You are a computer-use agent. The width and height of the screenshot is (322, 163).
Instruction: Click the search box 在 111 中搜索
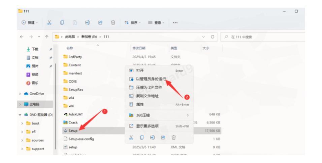click(x=263, y=37)
